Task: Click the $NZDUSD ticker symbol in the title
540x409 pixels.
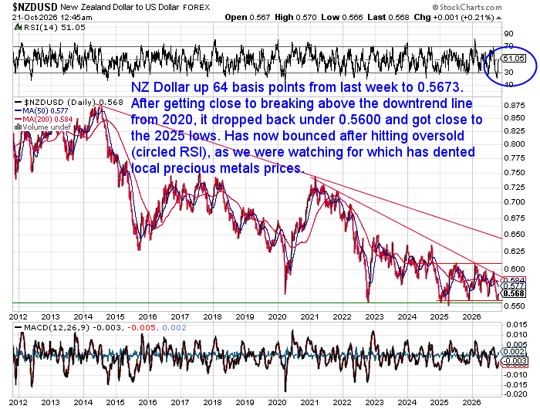Action: point(35,6)
